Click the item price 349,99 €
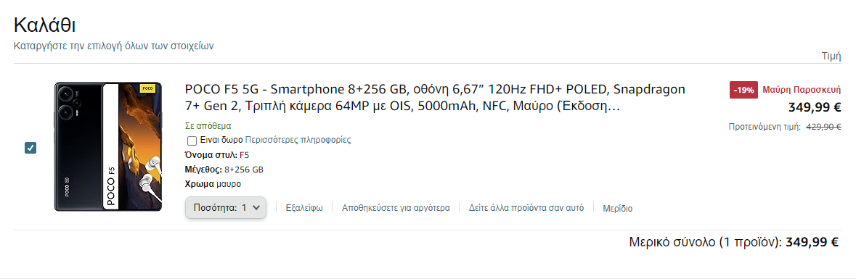Screen dimensions: 856x279 tap(814, 107)
